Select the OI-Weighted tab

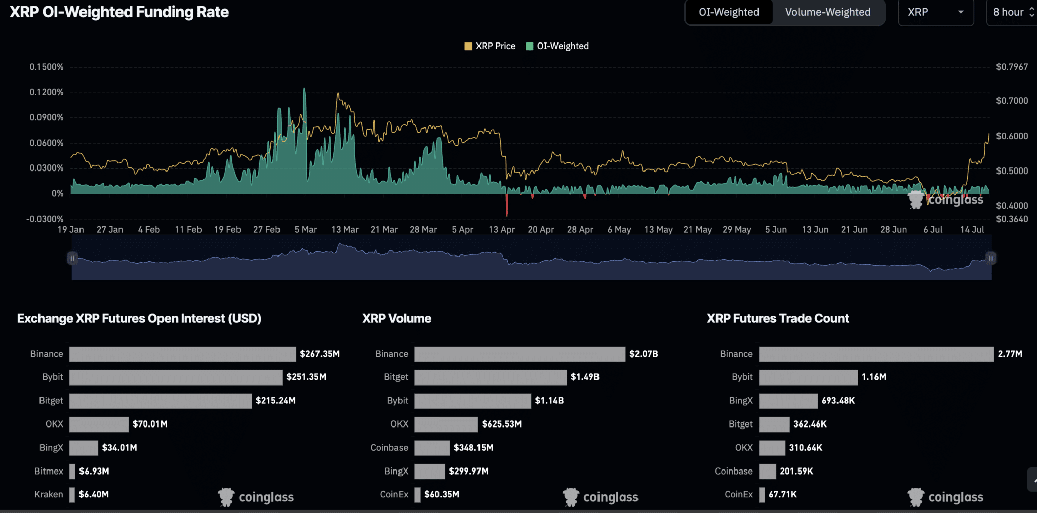(729, 12)
